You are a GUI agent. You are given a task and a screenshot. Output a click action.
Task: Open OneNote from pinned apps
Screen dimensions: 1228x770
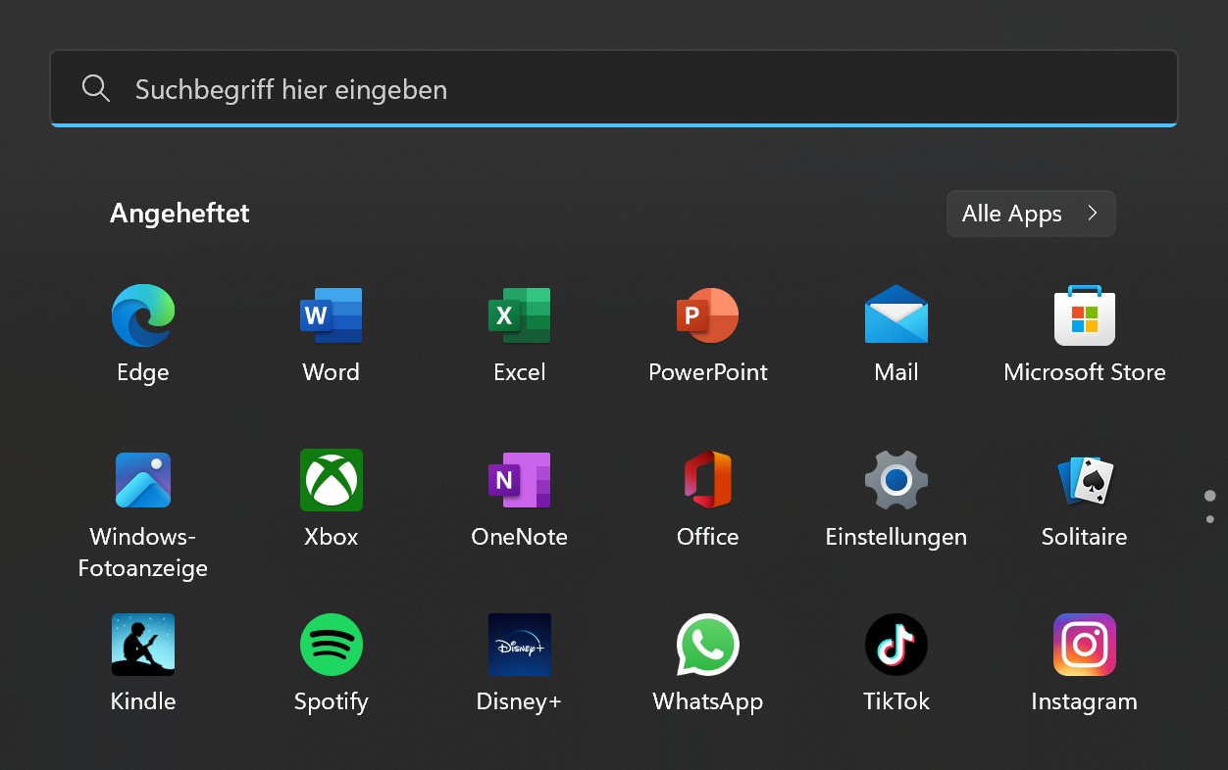coord(520,480)
